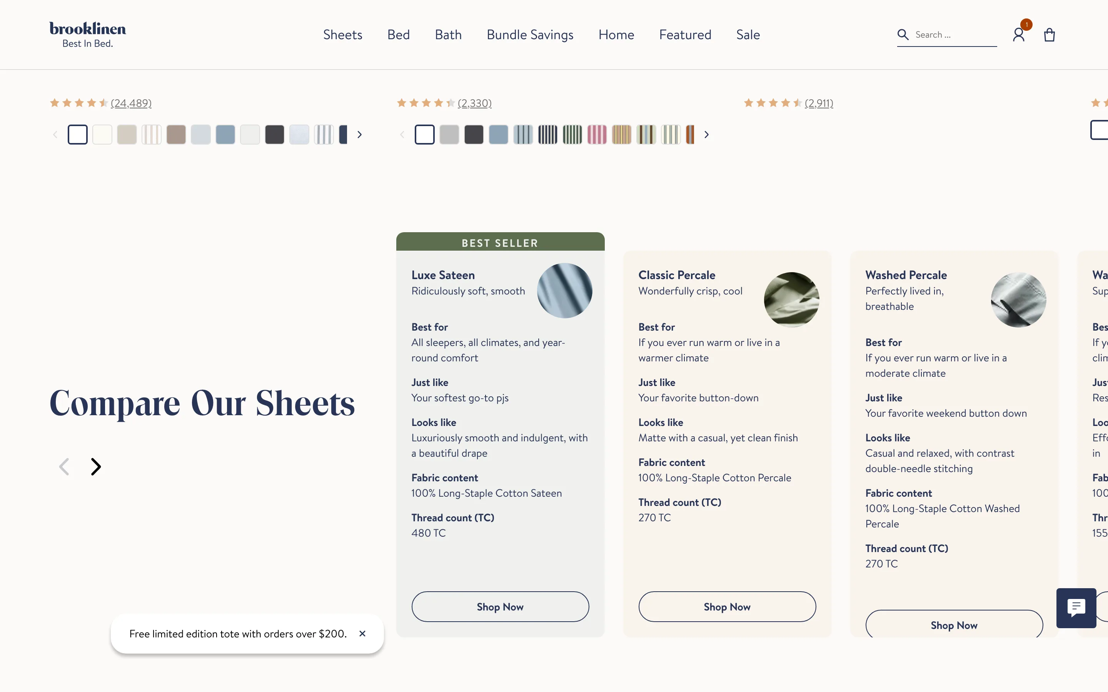Go to previous Compare Our Sheets slide
Image resolution: width=1108 pixels, height=692 pixels.
pos(64,466)
